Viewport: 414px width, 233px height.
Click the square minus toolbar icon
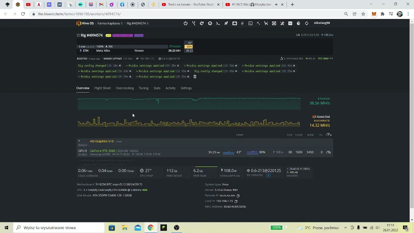point(290,23)
